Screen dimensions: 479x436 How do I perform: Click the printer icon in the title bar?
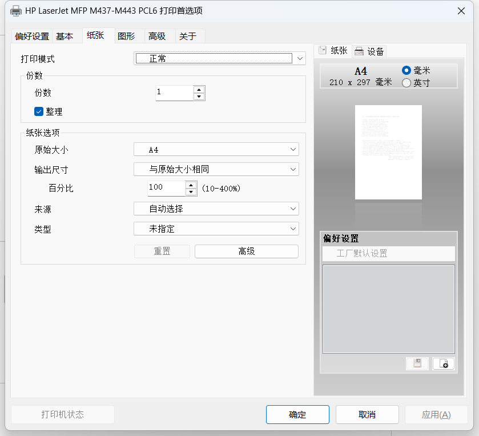[x=16, y=10]
